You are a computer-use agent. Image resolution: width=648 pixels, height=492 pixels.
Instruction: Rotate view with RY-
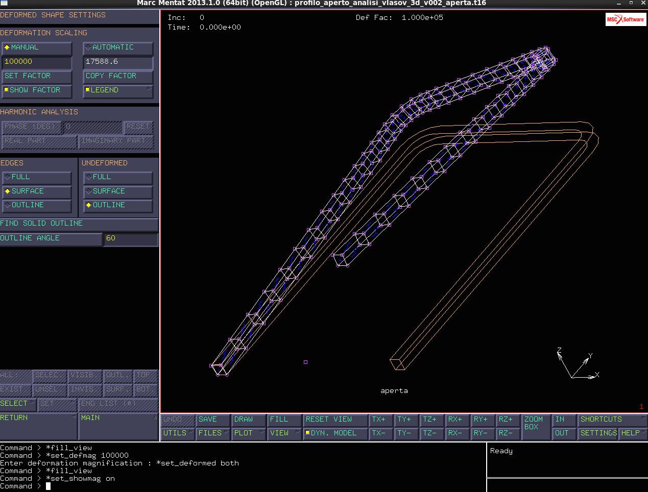tap(483, 433)
